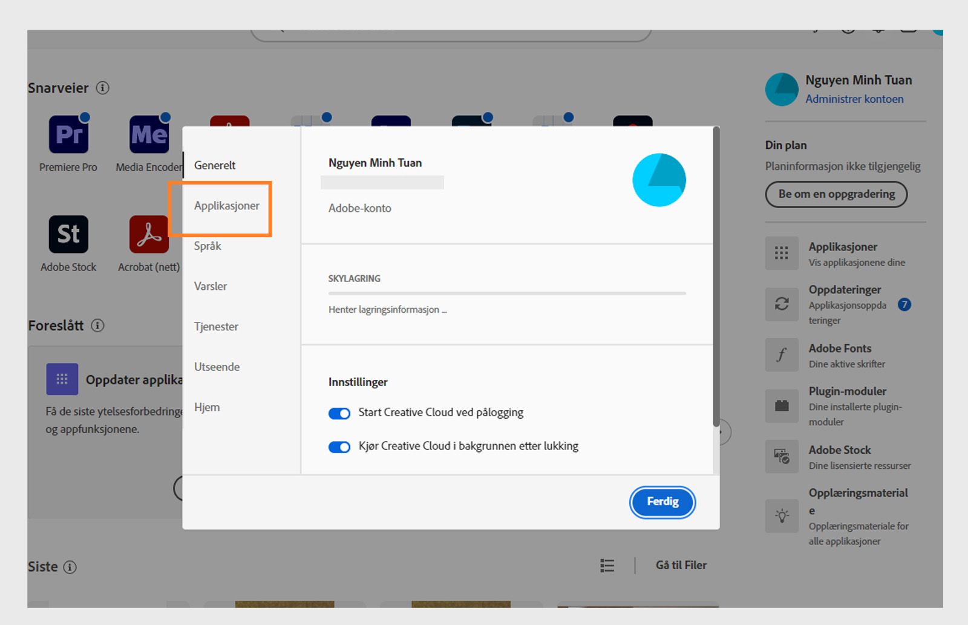
Task: Click the Applikasjoner grid icon in sidebar
Action: (782, 254)
